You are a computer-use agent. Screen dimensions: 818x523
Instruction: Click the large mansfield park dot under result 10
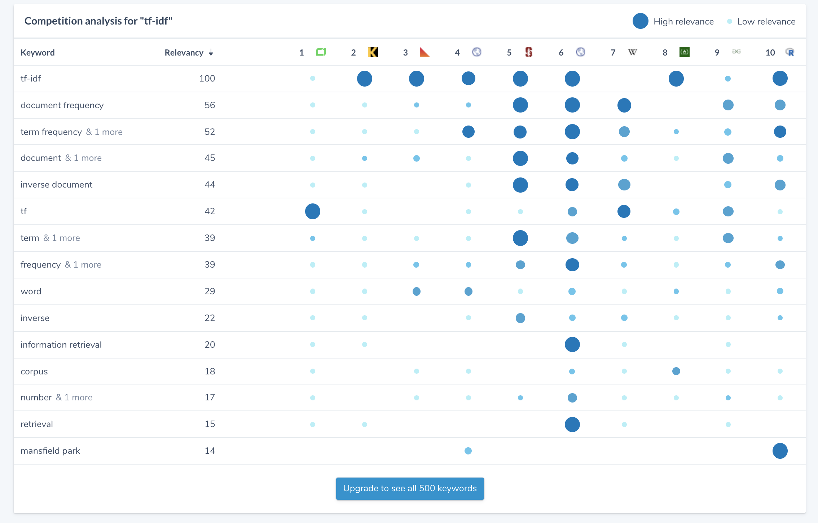coord(780,451)
